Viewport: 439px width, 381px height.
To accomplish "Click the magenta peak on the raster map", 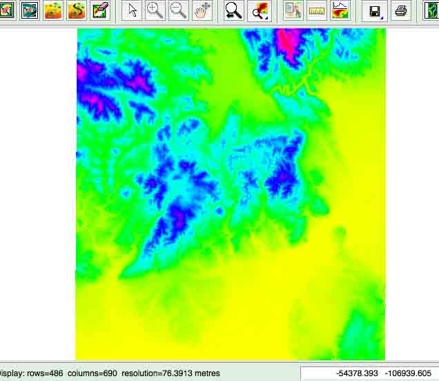I will (x=290, y=44).
